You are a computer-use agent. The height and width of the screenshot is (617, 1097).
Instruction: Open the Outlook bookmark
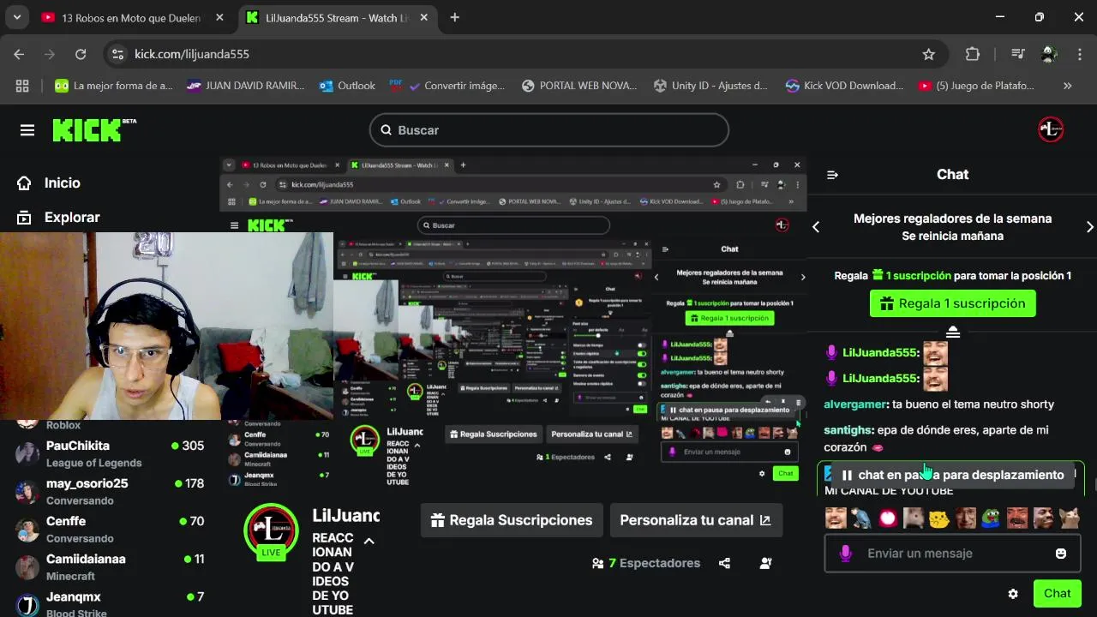pos(347,86)
